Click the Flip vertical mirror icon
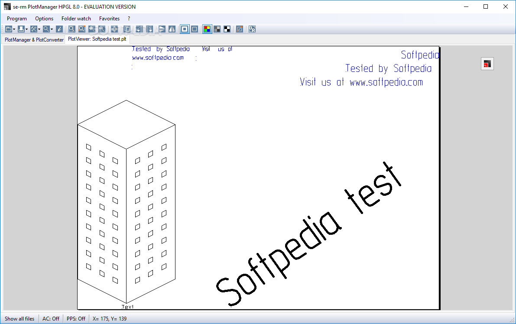 tap(162, 29)
